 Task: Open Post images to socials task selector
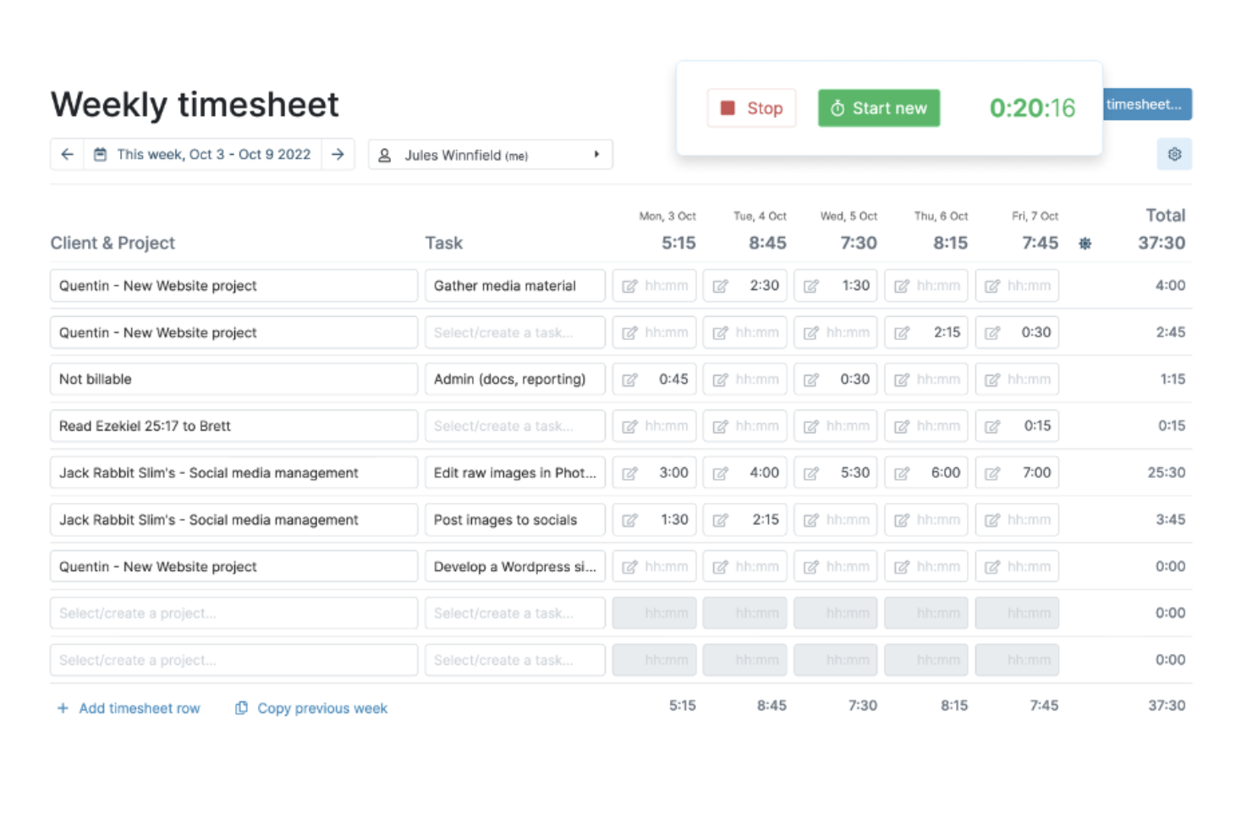pyautogui.click(x=514, y=519)
